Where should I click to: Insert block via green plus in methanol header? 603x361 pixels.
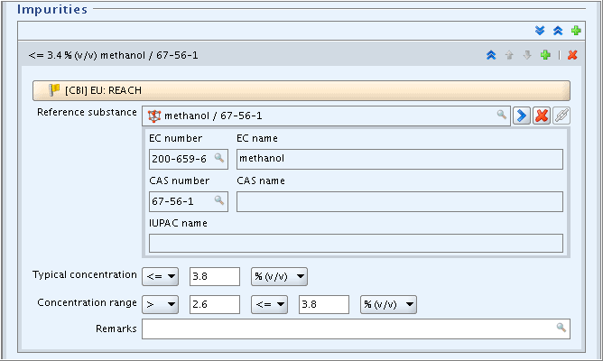545,55
